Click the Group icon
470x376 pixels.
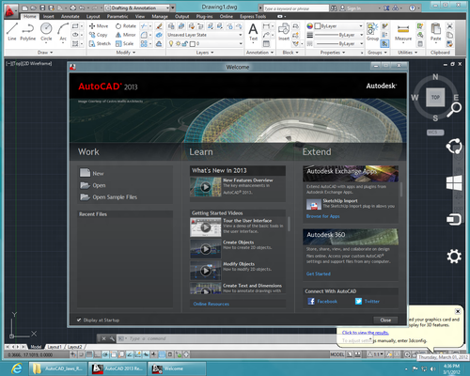[x=372, y=32]
